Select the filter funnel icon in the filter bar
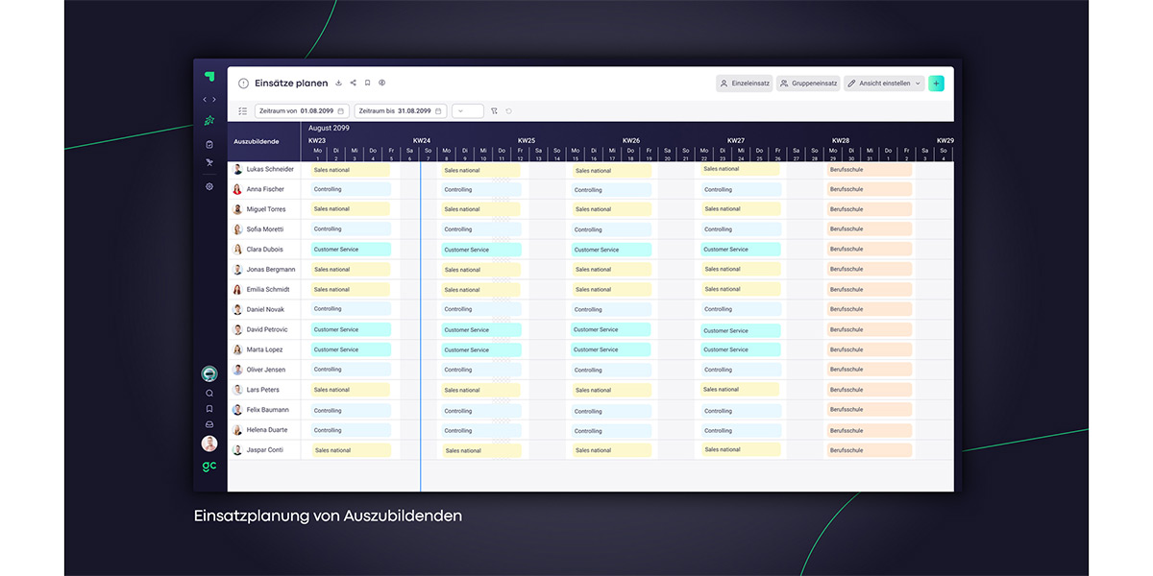Viewport: 1153px width, 576px height. pos(494,110)
